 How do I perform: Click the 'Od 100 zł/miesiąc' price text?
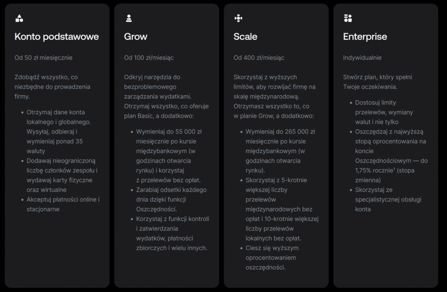[x=149, y=58]
